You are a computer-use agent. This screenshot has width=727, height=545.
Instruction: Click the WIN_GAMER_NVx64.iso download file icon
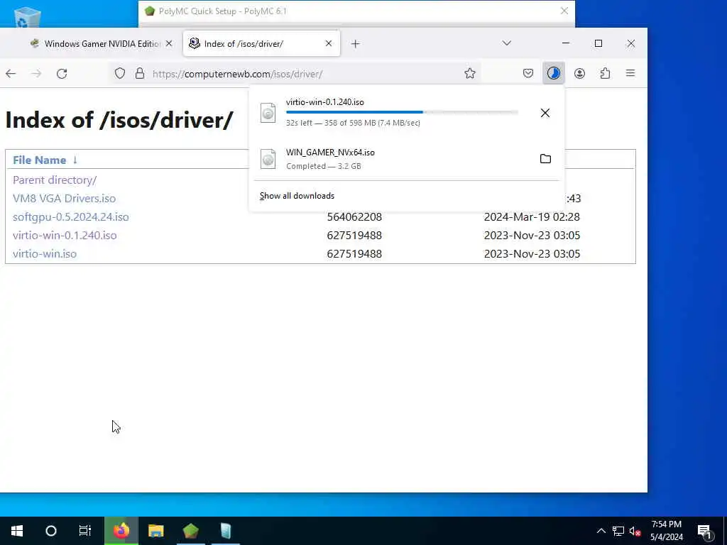tap(268, 159)
